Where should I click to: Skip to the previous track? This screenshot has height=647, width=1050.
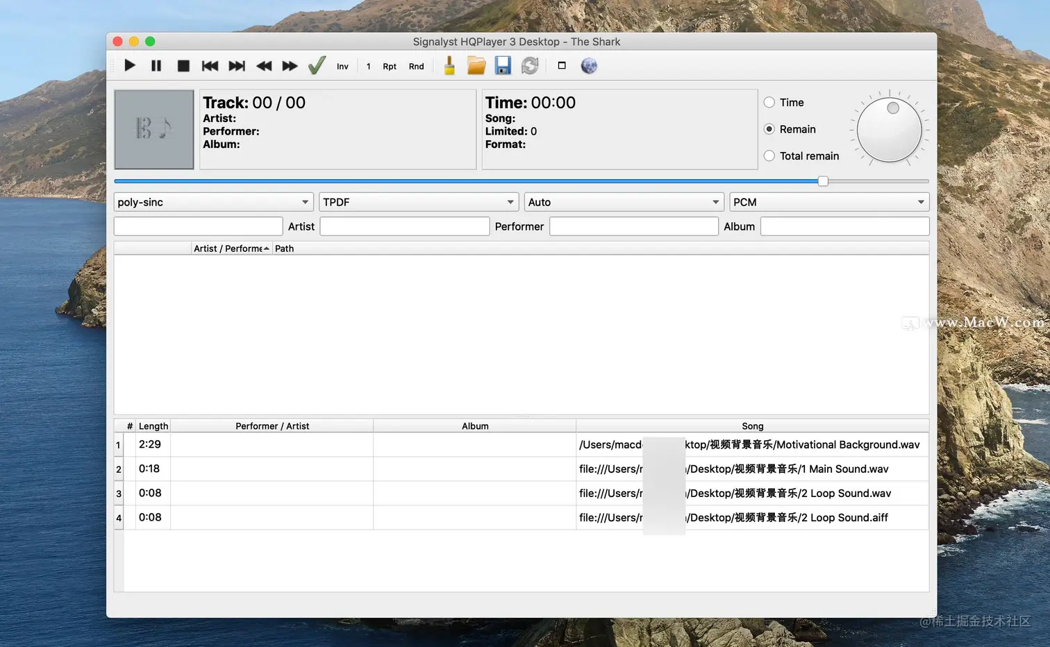tap(210, 66)
